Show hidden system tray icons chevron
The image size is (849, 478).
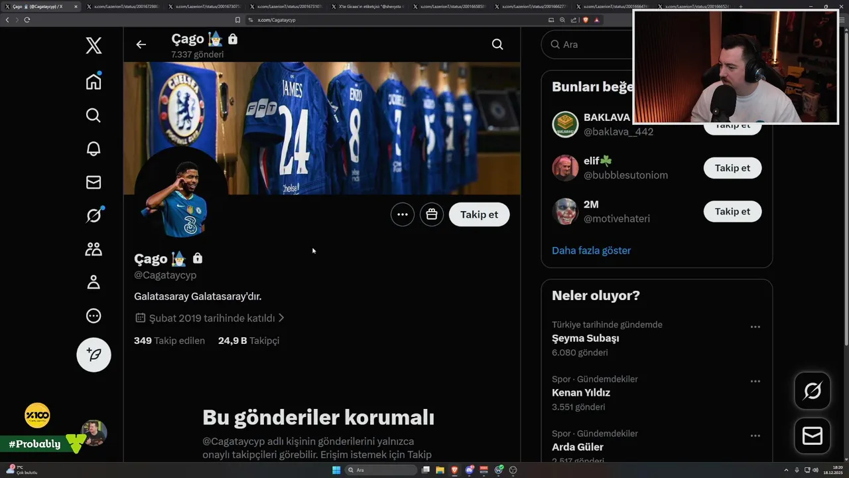787,470
